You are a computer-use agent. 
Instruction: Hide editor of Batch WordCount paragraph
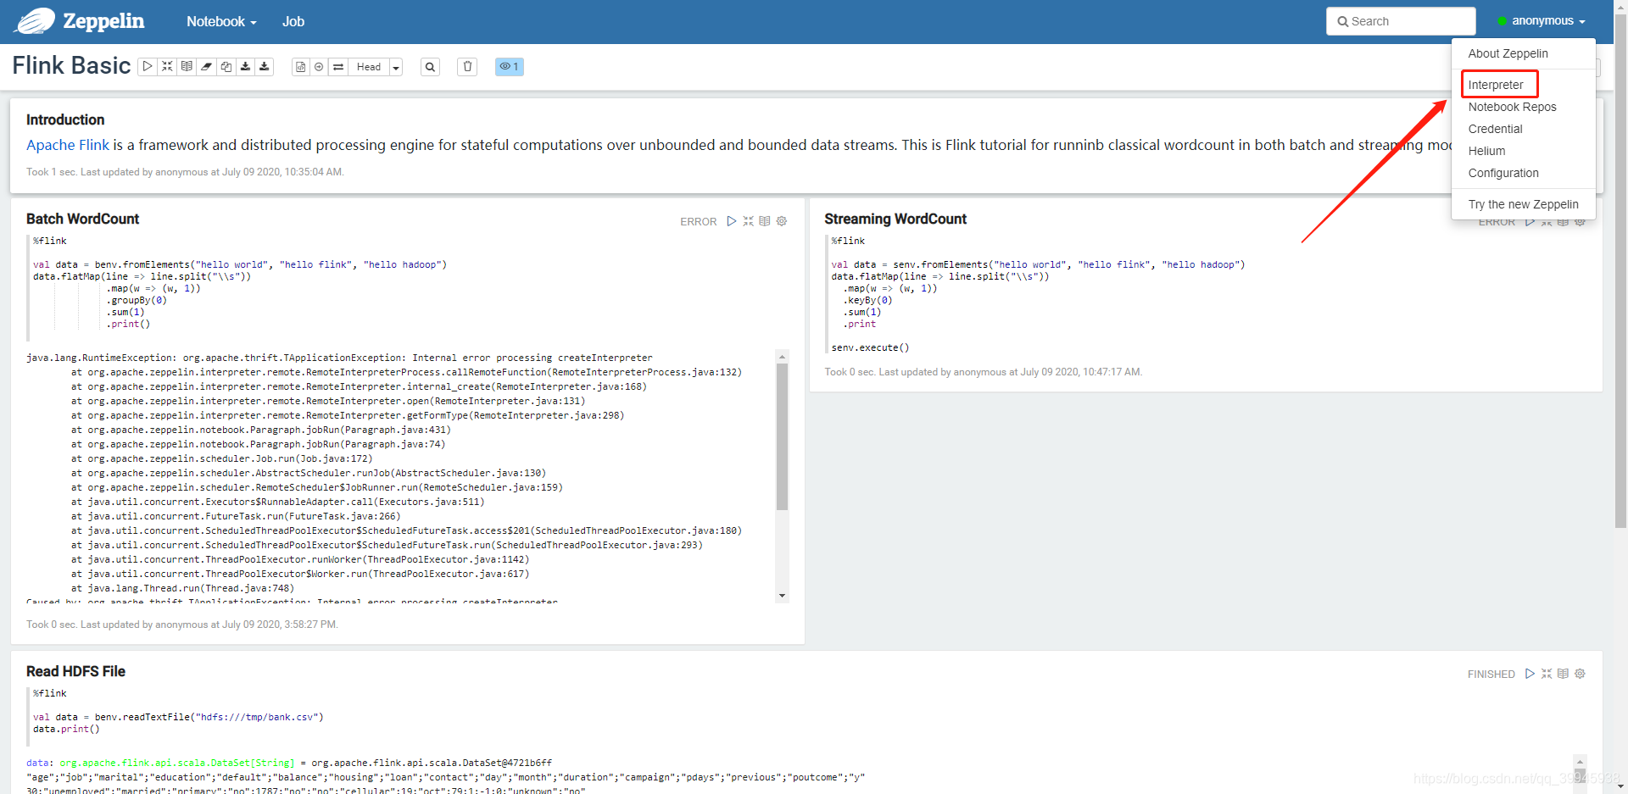tap(748, 221)
